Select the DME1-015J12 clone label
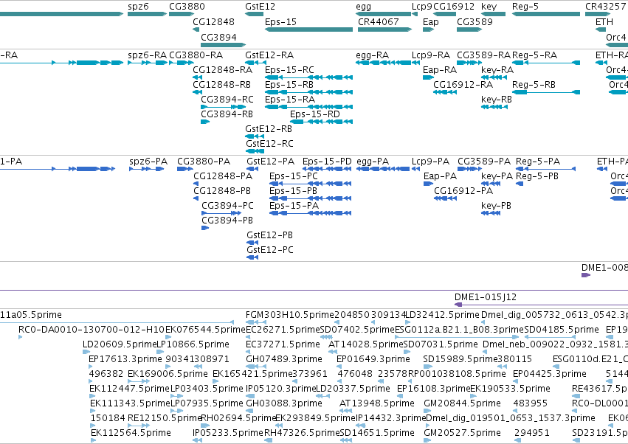Viewport: 628px width, 444px height. pos(486,297)
